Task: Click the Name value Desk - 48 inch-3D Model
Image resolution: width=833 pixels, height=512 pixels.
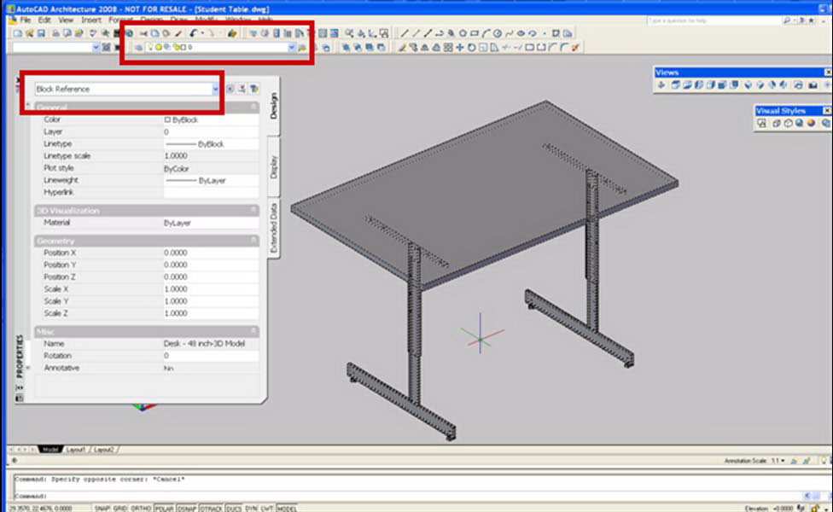Action: (x=205, y=344)
